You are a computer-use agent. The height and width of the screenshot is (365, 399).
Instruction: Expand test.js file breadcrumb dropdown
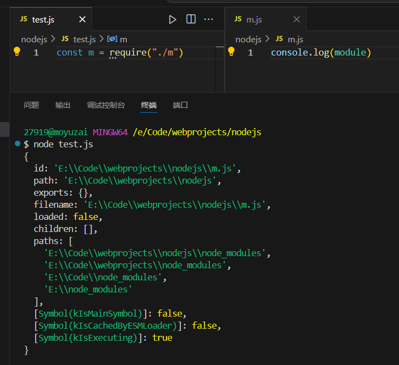84,39
